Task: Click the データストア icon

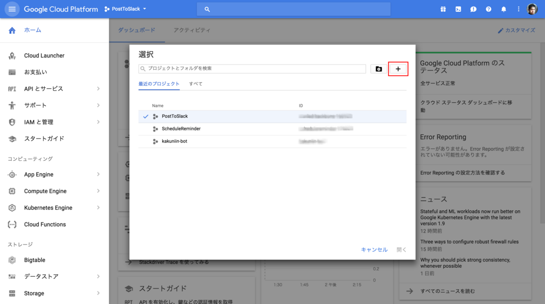Action: [x=12, y=276]
